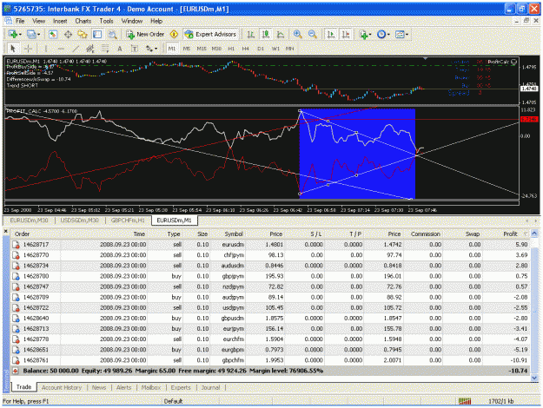Click the connection status bars icon

465,401
